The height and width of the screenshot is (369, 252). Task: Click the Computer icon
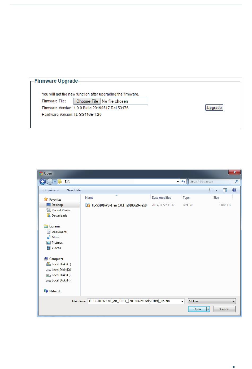click(46, 259)
